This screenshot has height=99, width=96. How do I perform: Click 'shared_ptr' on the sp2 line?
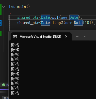click(28, 23)
